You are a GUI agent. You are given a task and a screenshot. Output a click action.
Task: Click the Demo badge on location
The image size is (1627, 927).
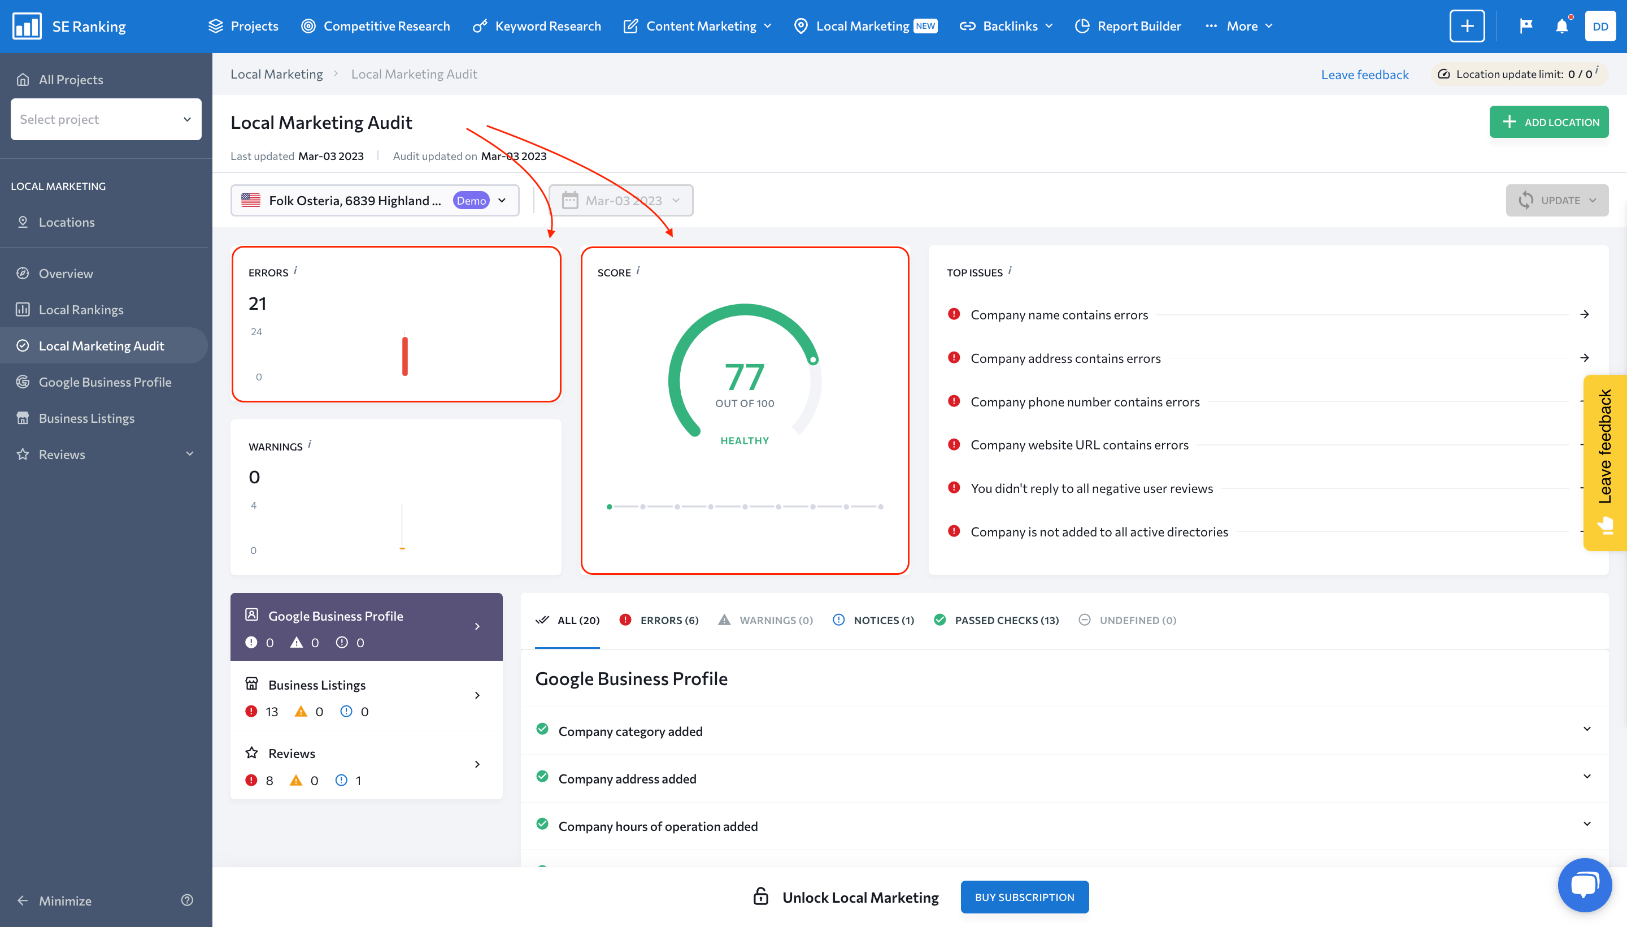coord(471,201)
